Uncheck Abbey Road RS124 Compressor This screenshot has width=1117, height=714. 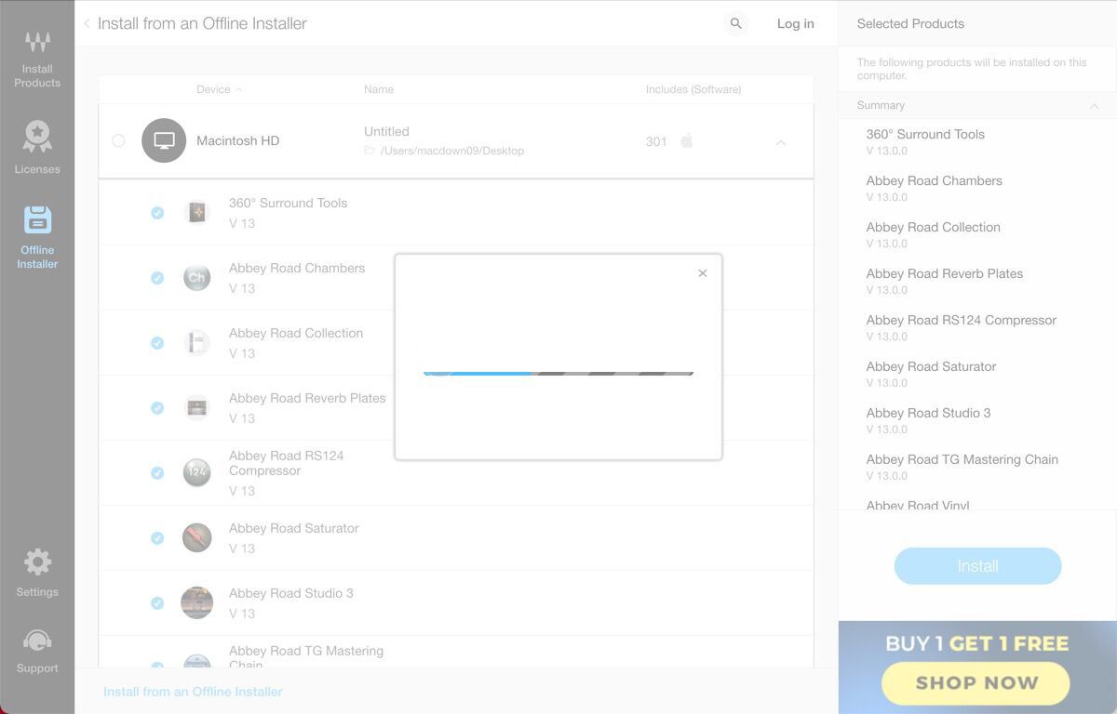[157, 473]
